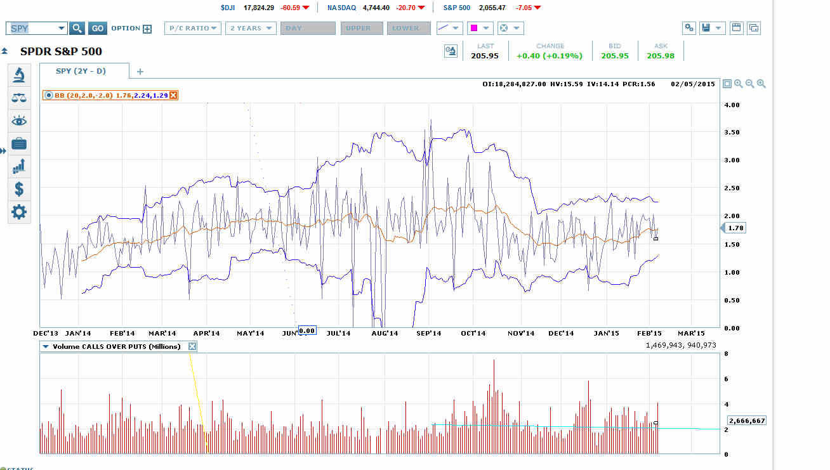Click the chart settings gears icon top right
The image size is (830, 470).
point(689,28)
